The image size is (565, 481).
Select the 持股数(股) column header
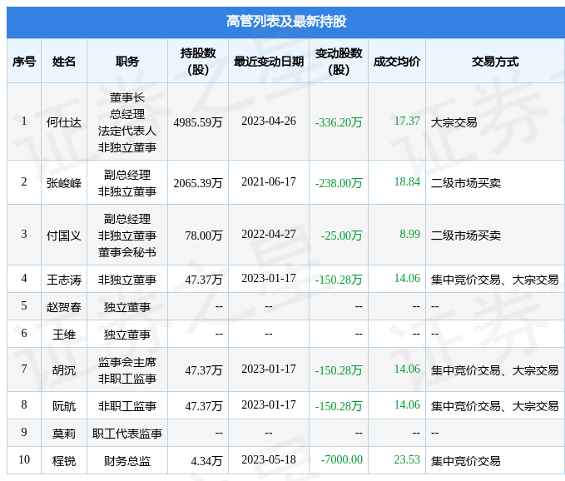pyautogui.click(x=198, y=62)
